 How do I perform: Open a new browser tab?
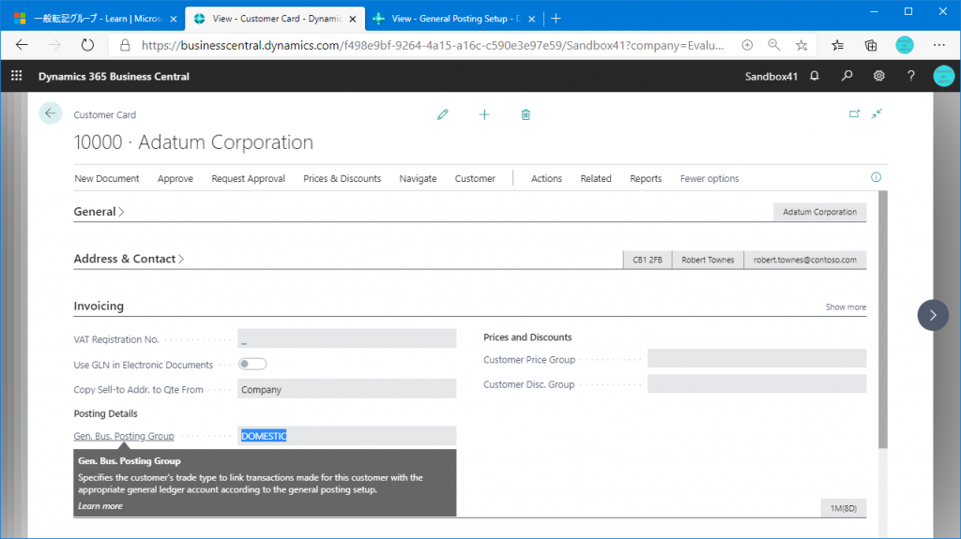pyautogui.click(x=556, y=19)
